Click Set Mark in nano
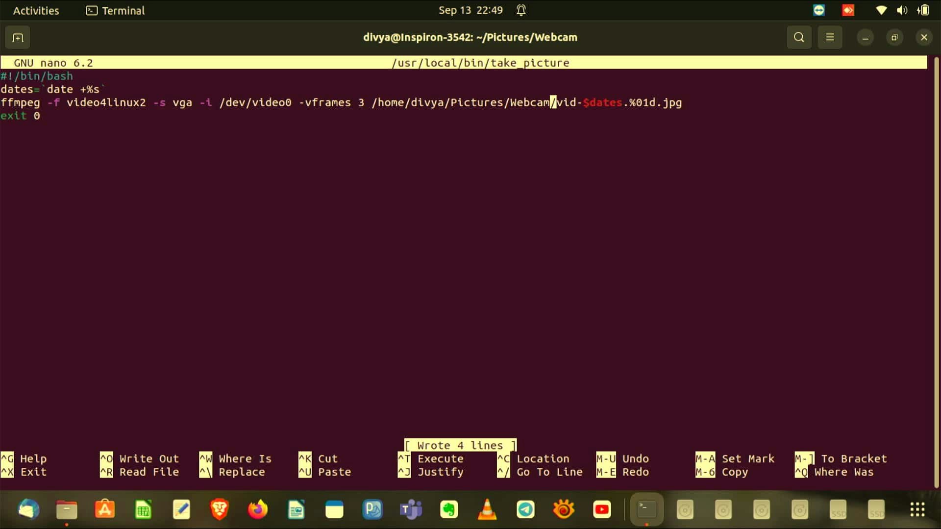The image size is (941, 529). point(748,458)
